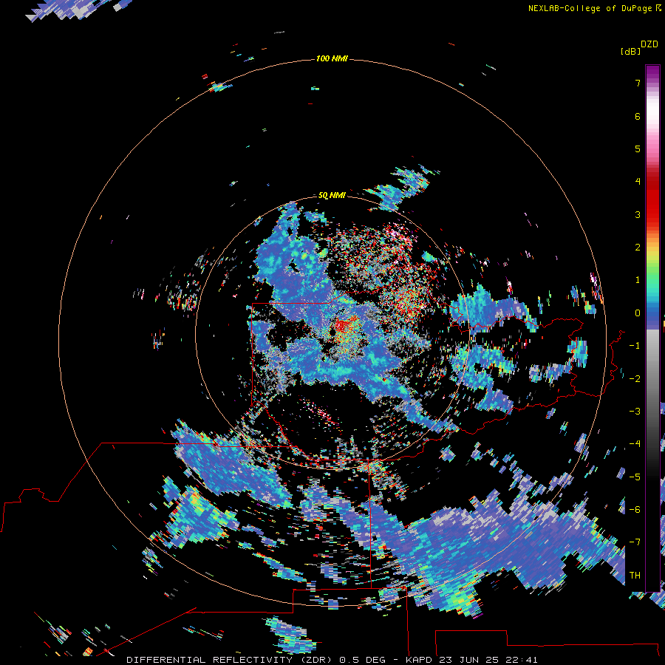
Task: Click the -6 tick label on scale
Action: point(635,510)
